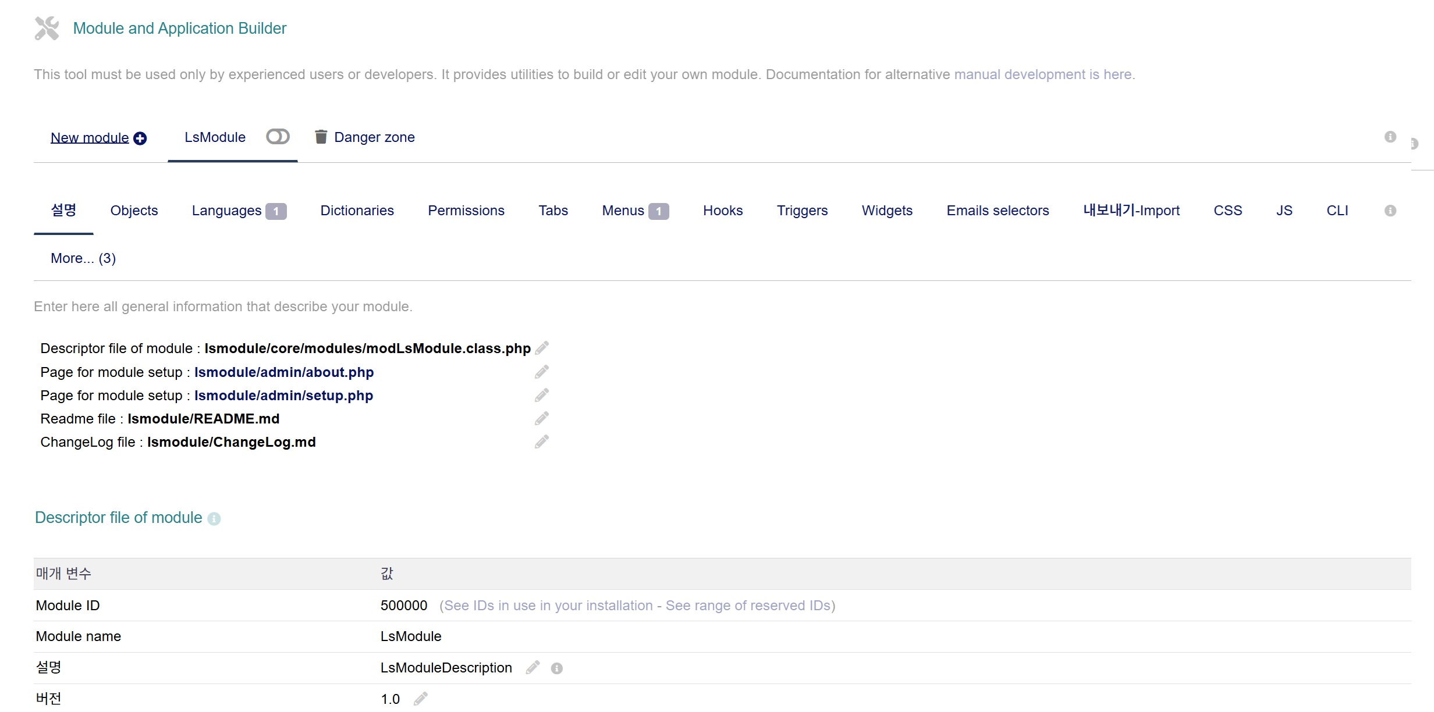Open lsmodule/admin/setup.php link
This screenshot has width=1434, height=712.
click(283, 396)
